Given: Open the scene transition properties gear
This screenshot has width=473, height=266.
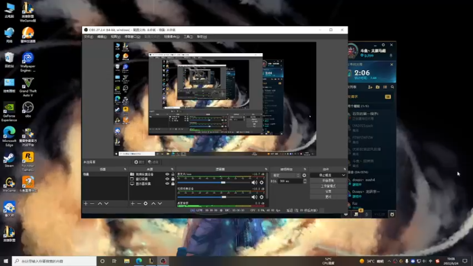Looking at the screenshot, I should (304, 175).
